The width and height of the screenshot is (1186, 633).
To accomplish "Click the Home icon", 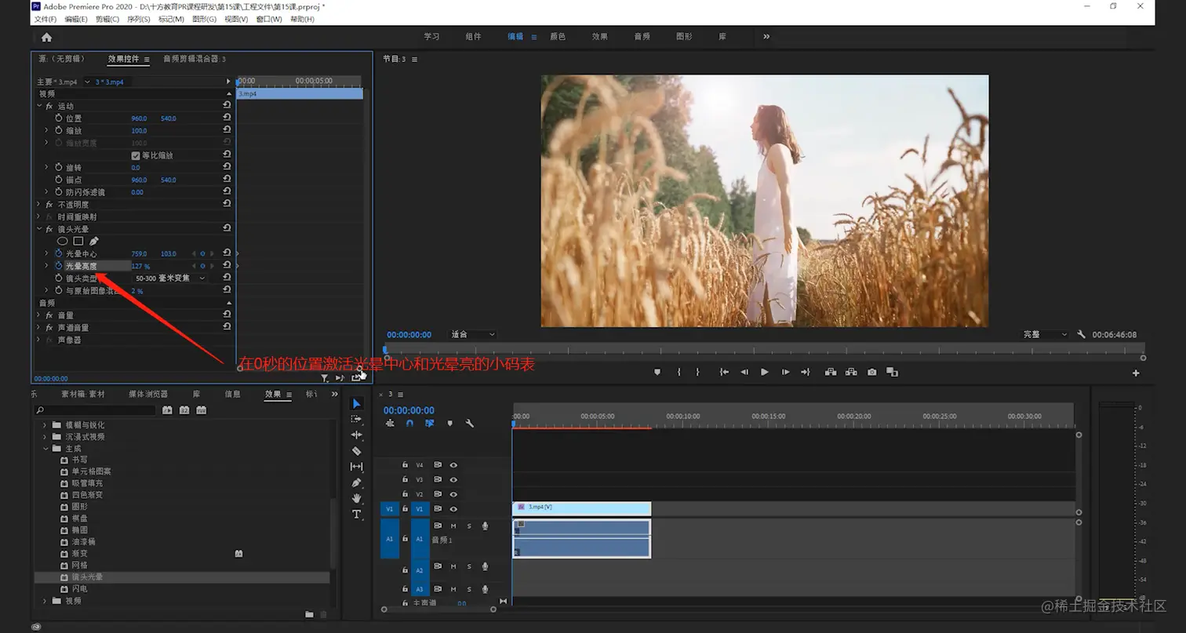I will (x=46, y=37).
